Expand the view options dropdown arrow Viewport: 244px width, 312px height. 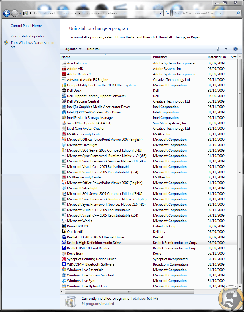(x=226, y=49)
